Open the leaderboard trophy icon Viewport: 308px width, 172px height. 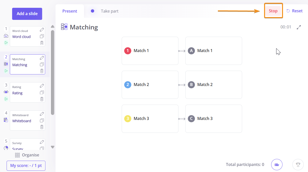[298, 165]
